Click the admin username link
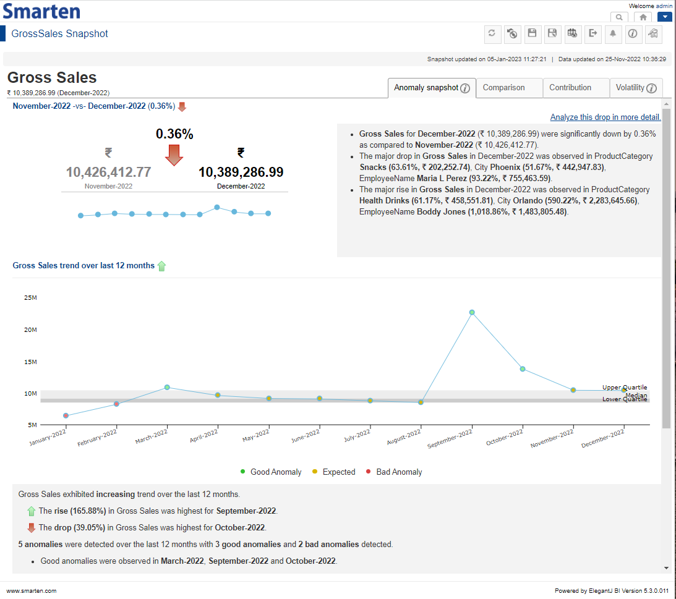676x599 pixels. pyautogui.click(x=664, y=6)
